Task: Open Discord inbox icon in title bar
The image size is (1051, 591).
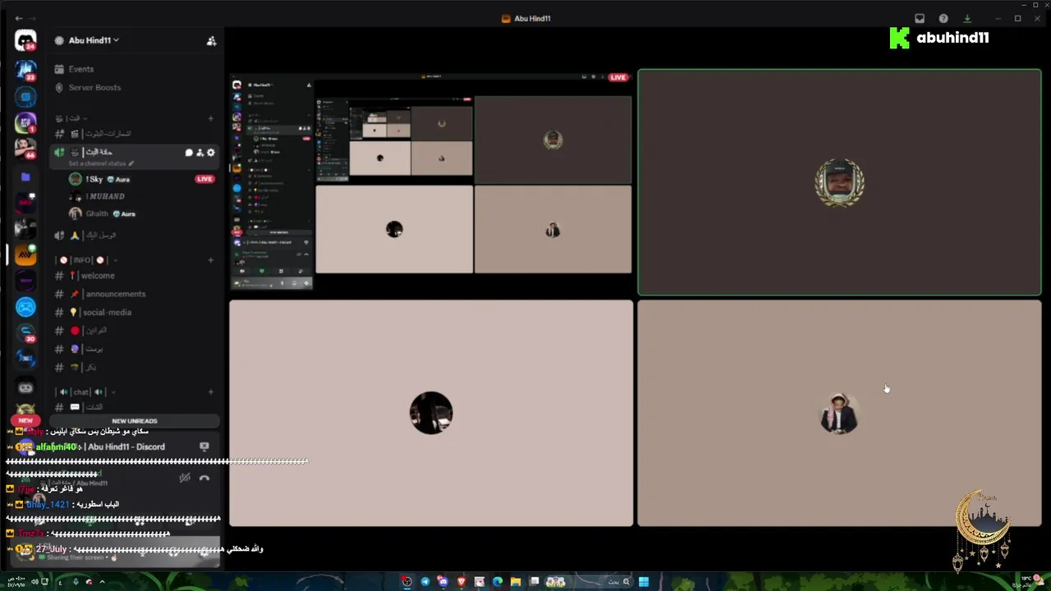Action: coord(920,18)
